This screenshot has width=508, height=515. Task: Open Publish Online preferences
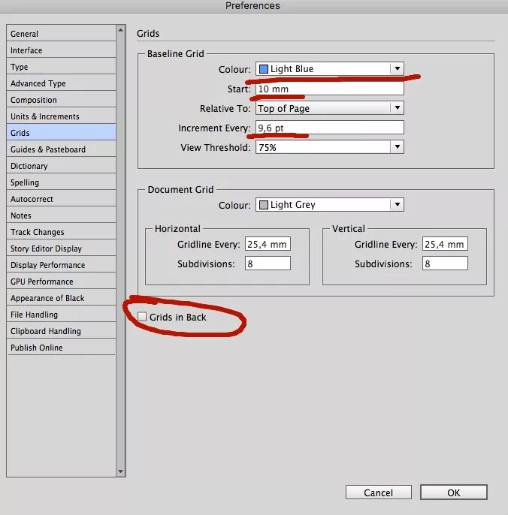point(61,347)
